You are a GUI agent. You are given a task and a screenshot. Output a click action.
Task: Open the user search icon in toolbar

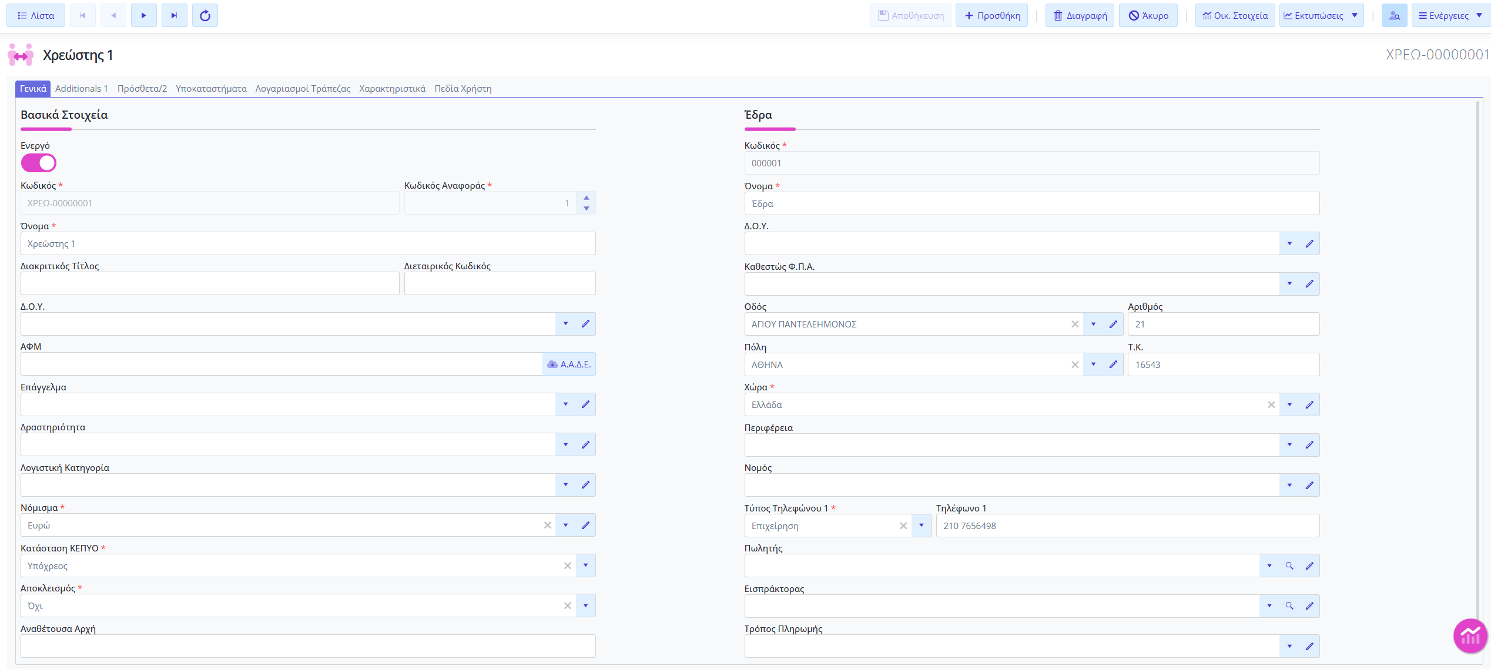1394,15
